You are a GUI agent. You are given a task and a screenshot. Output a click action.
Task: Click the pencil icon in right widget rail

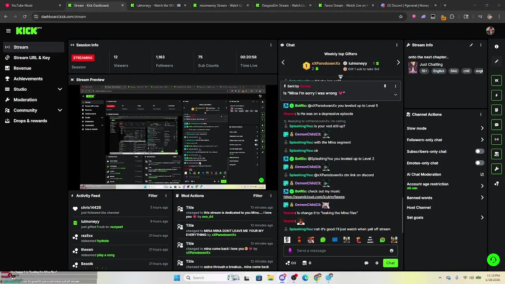pyautogui.click(x=496, y=62)
